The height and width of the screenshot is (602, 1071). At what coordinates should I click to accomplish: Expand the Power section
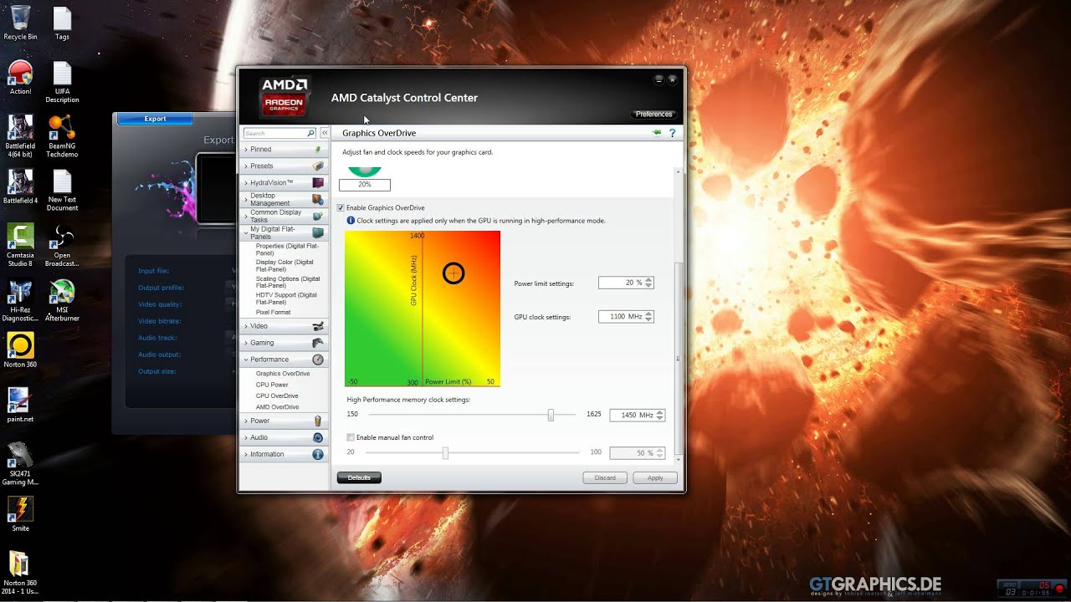pyautogui.click(x=284, y=421)
